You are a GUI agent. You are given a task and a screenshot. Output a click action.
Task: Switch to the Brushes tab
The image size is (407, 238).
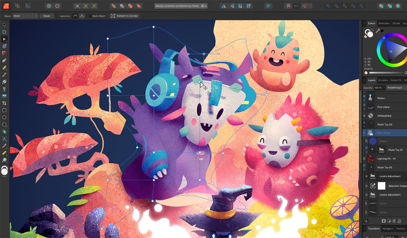[383, 80]
